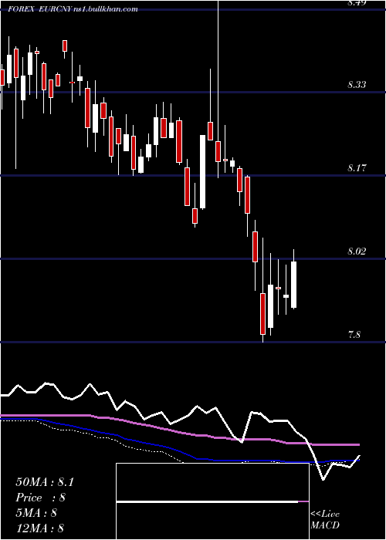Image resolution: width=386 pixels, height=540 pixels.
Task: Click the 5MA : 8 readout
Action: (x=36, y=513)
